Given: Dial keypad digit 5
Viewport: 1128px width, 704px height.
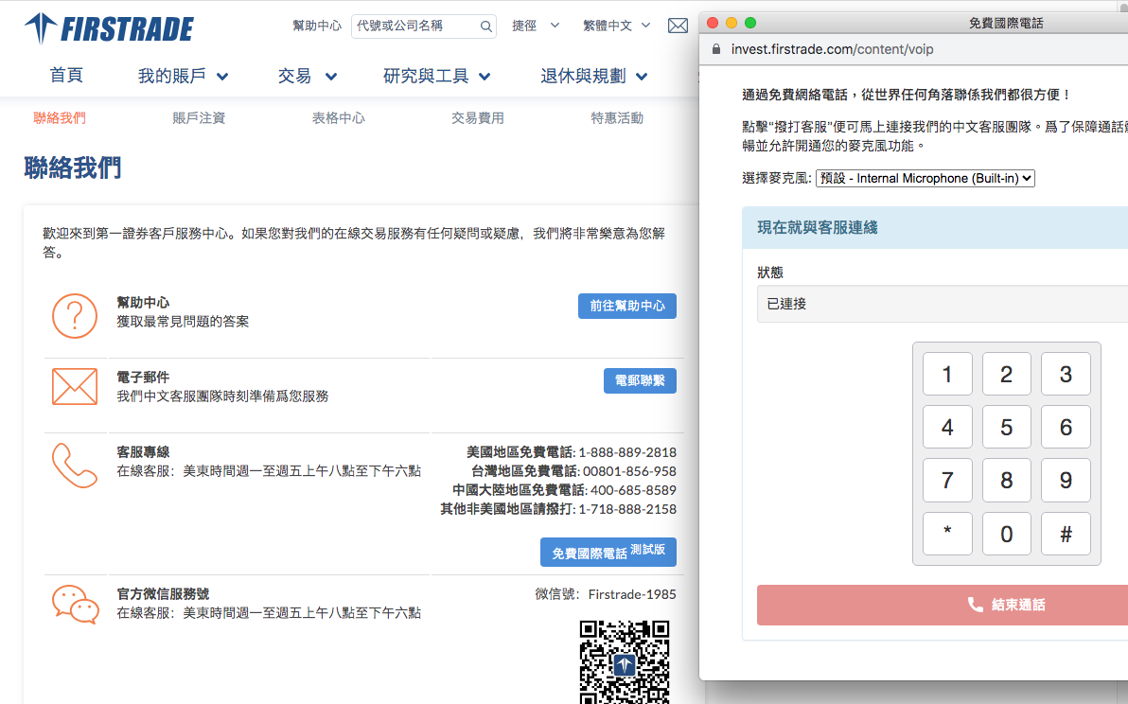Looking at the screenshot, I should (x=1007, y=427).
